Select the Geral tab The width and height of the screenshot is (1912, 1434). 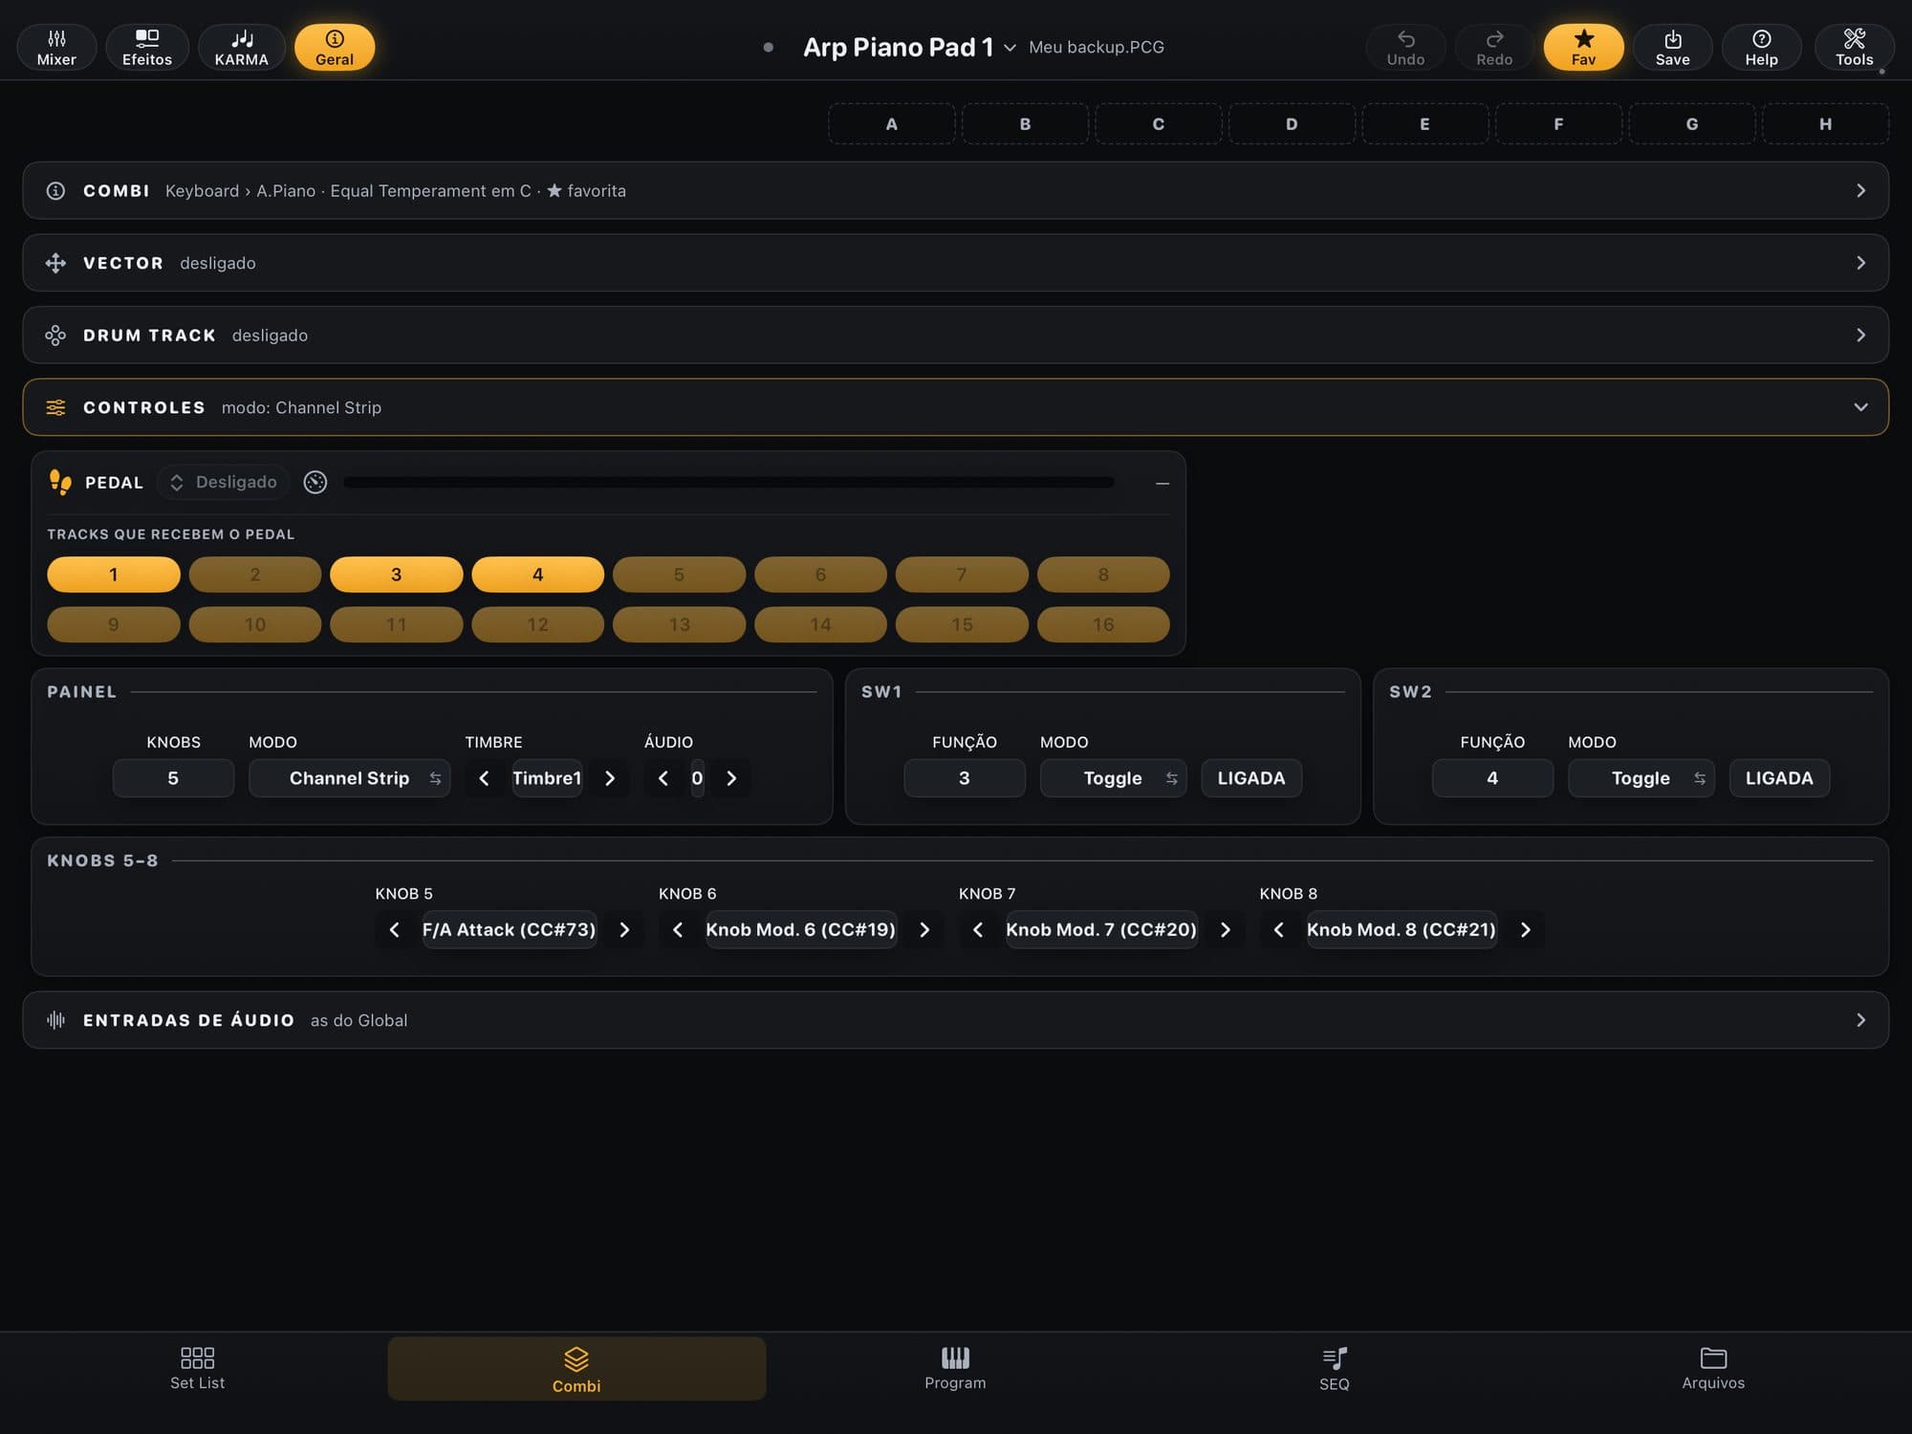pyautogui.click(x=335, y=47)
